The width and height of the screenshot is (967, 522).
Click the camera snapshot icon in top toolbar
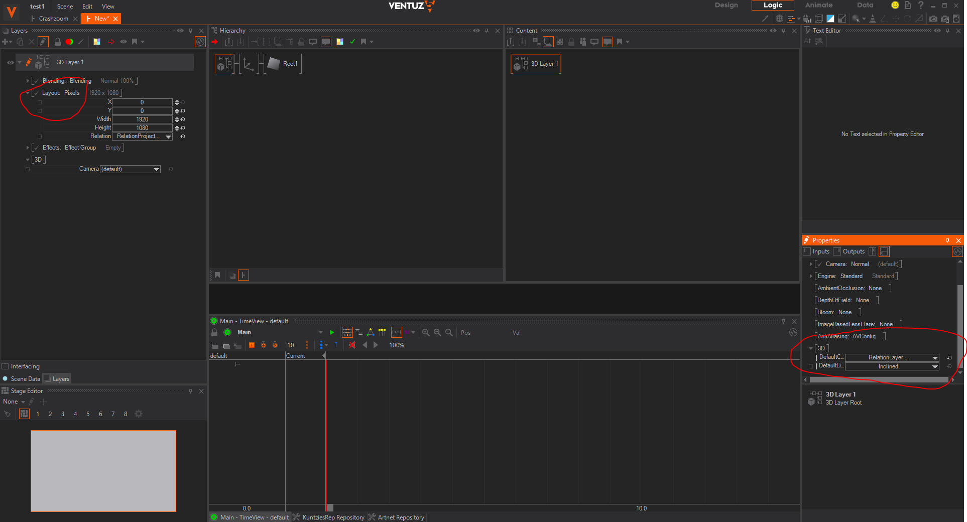point(933,19)
